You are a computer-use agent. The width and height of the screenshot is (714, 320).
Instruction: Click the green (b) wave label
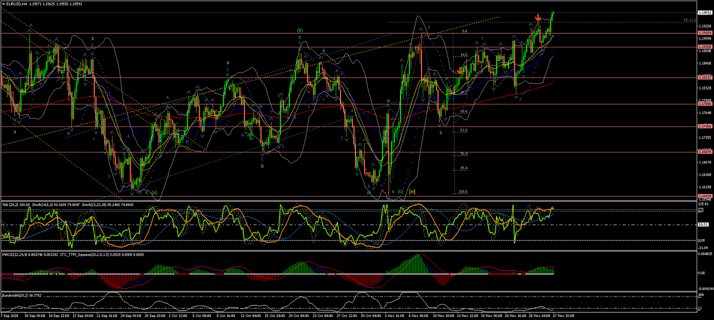(x=299, y=30)
